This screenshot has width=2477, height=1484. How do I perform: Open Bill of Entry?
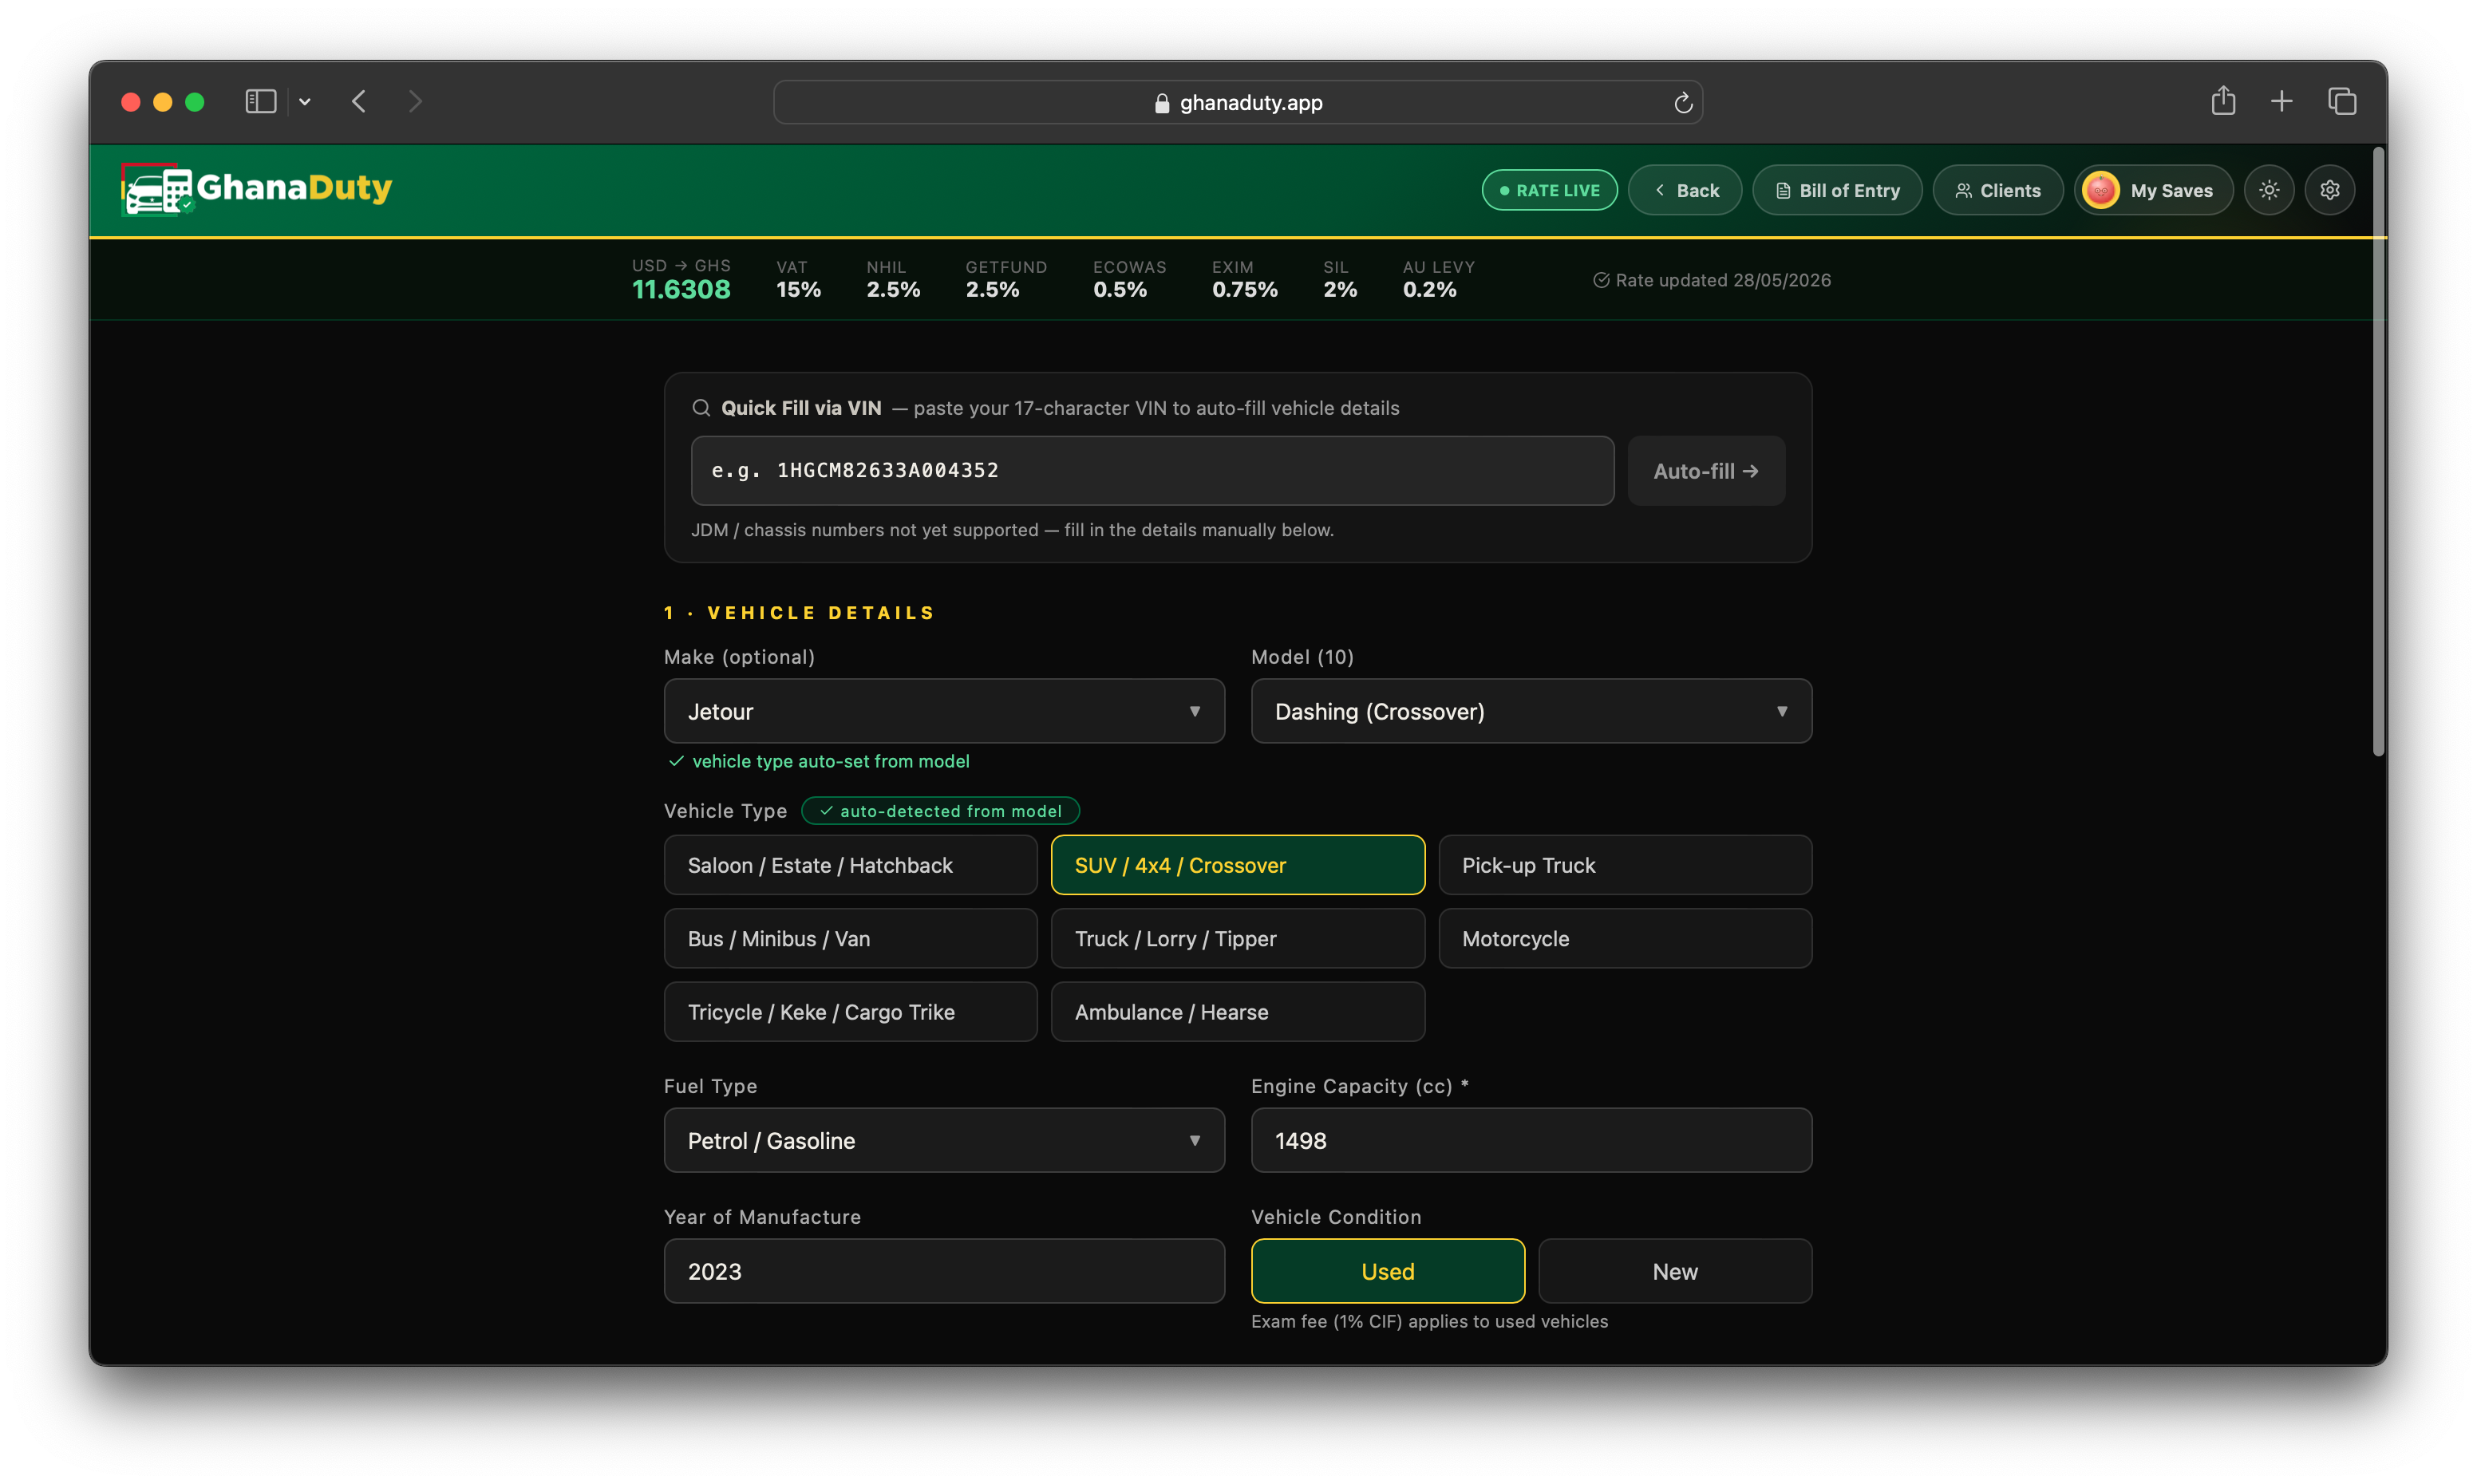coord(1837,190)
